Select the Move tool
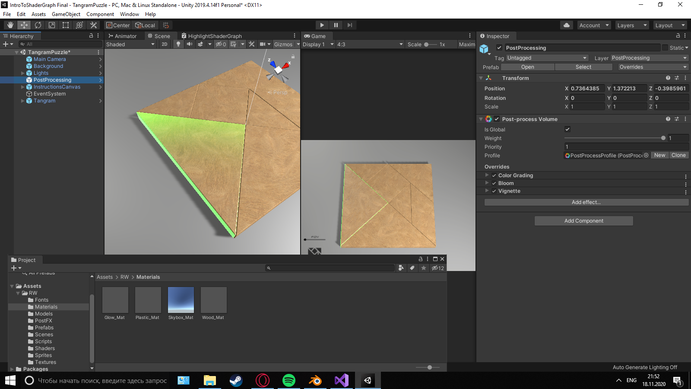 tap(24, 25)
